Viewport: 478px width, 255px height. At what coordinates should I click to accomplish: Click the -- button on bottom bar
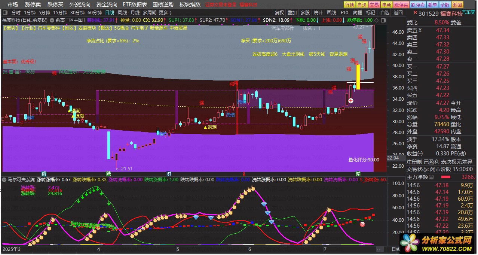tap(379, 249)
